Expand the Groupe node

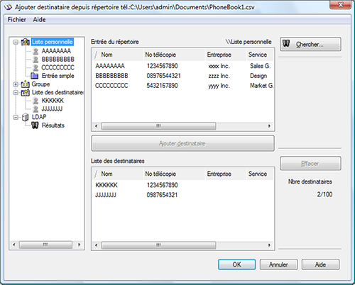click(x=16, y=84)
